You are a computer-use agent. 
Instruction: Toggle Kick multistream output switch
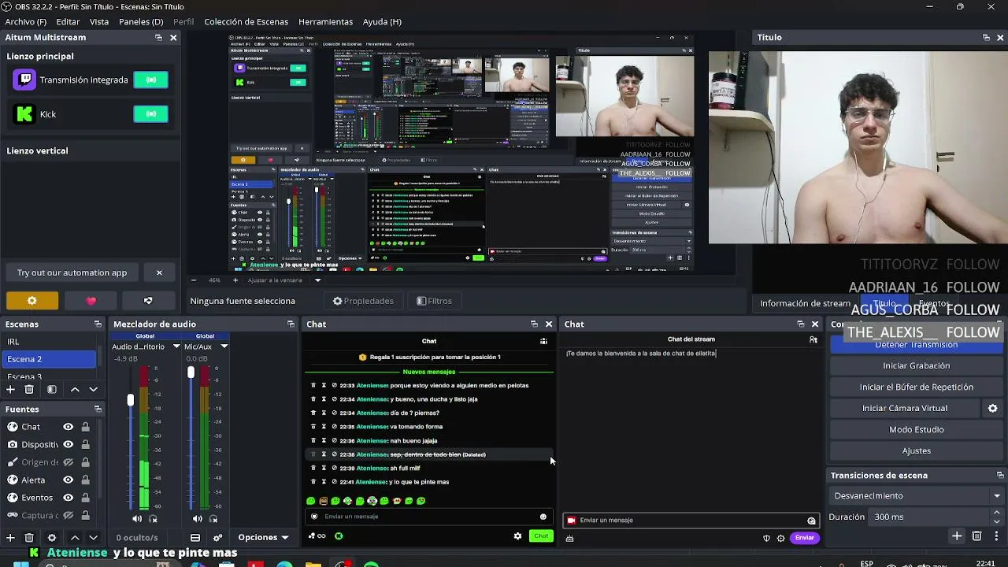(151, 114)
